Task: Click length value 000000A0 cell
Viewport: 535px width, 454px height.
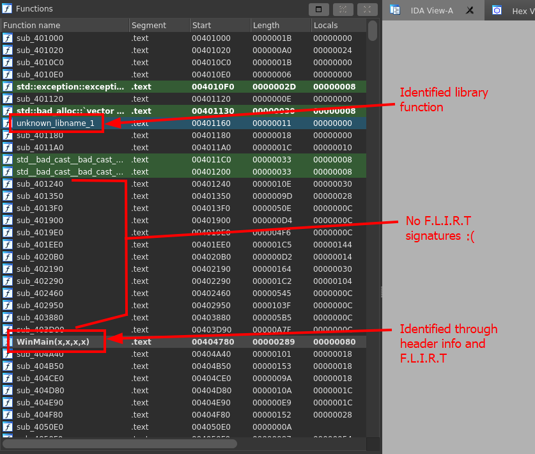Action: (272, 50)
